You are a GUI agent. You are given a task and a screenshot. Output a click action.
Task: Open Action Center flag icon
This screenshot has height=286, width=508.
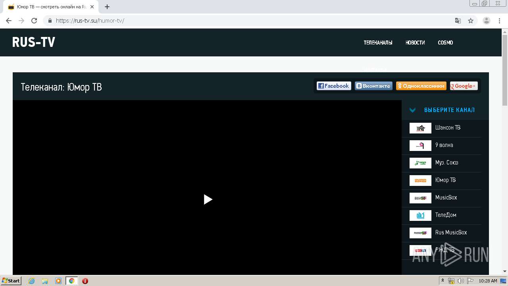pos(470,281)
